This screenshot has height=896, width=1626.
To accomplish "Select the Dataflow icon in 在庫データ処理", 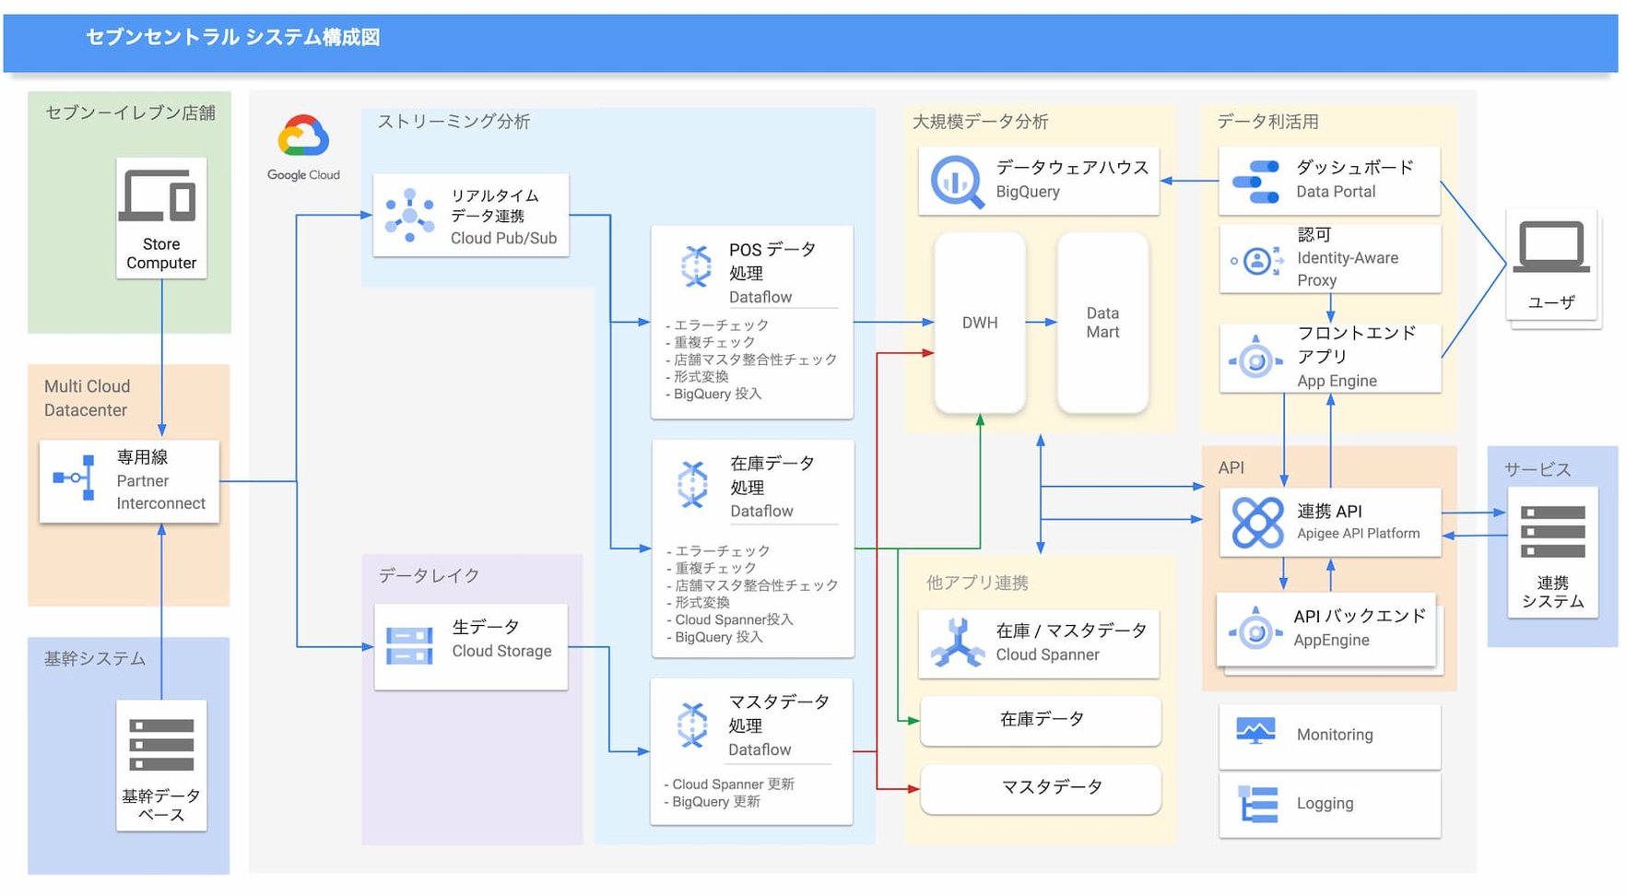I will [x=693, y=483].
